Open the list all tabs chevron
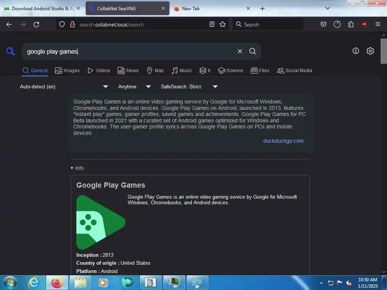This screenshot has height=290, width=387. (328, 8)
